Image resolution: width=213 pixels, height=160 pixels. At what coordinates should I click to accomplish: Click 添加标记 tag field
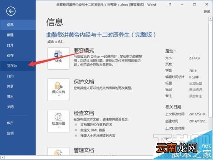[196, 90]
